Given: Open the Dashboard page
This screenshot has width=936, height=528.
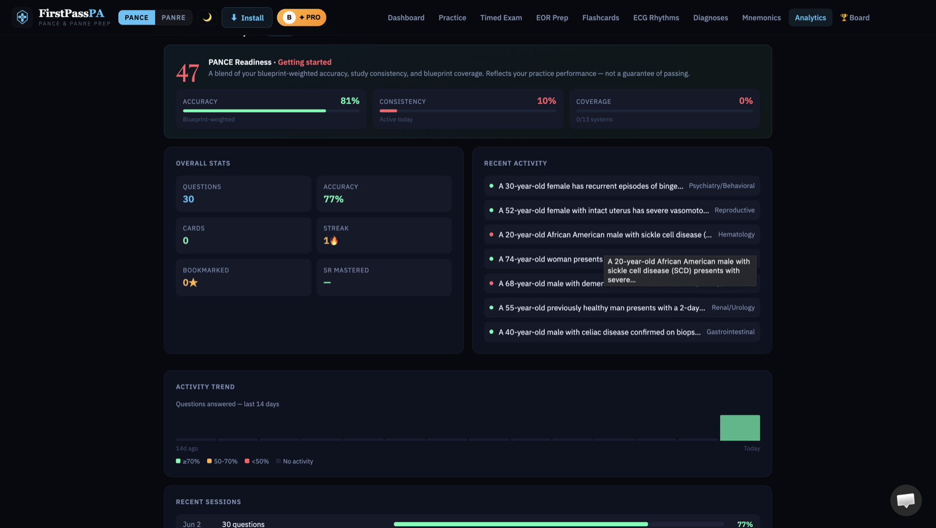Looking at the screenshot, I should pyautogui.click(x=406, y=18).
